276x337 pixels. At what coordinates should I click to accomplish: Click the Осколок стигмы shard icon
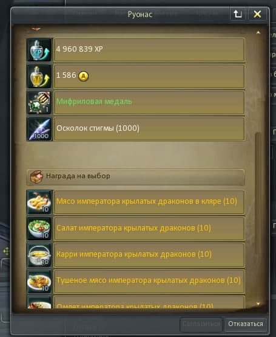point(39,129)
